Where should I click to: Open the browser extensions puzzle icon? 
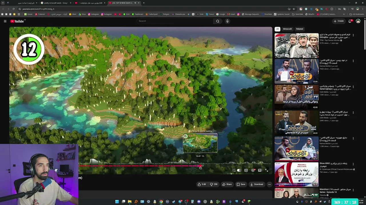tap(332, 9)
